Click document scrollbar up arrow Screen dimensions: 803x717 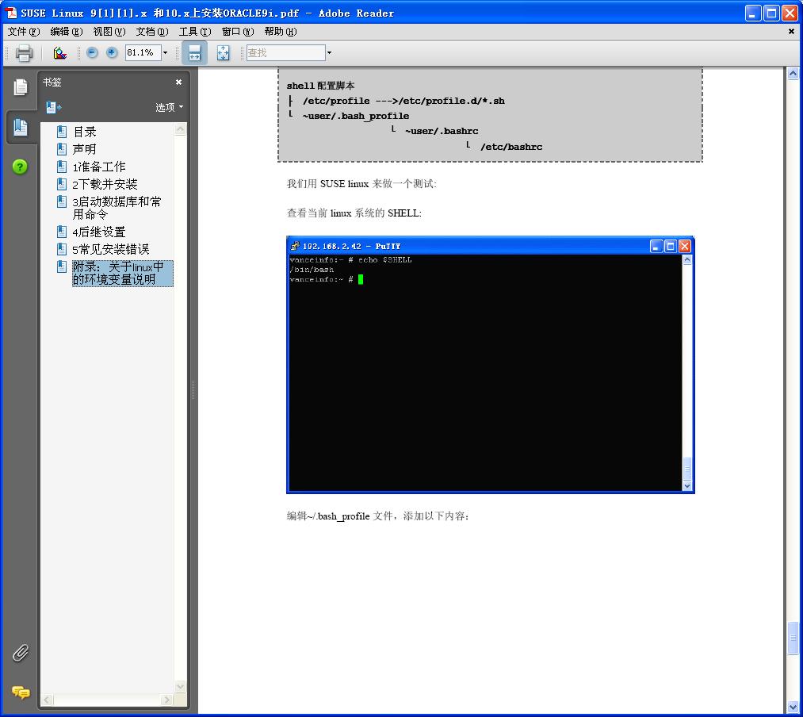point(793,74)
